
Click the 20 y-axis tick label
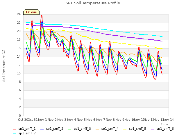[19, 31]
